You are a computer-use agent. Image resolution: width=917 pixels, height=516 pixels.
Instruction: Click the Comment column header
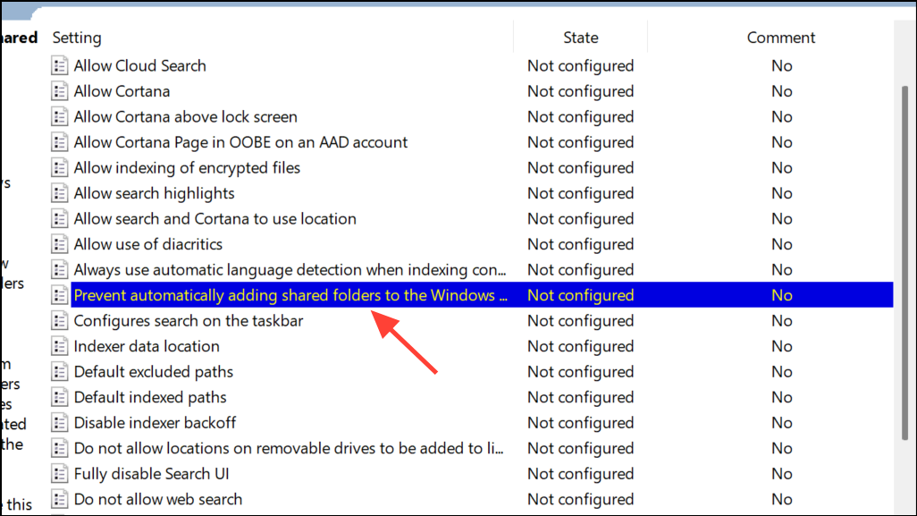coord(781,38)
